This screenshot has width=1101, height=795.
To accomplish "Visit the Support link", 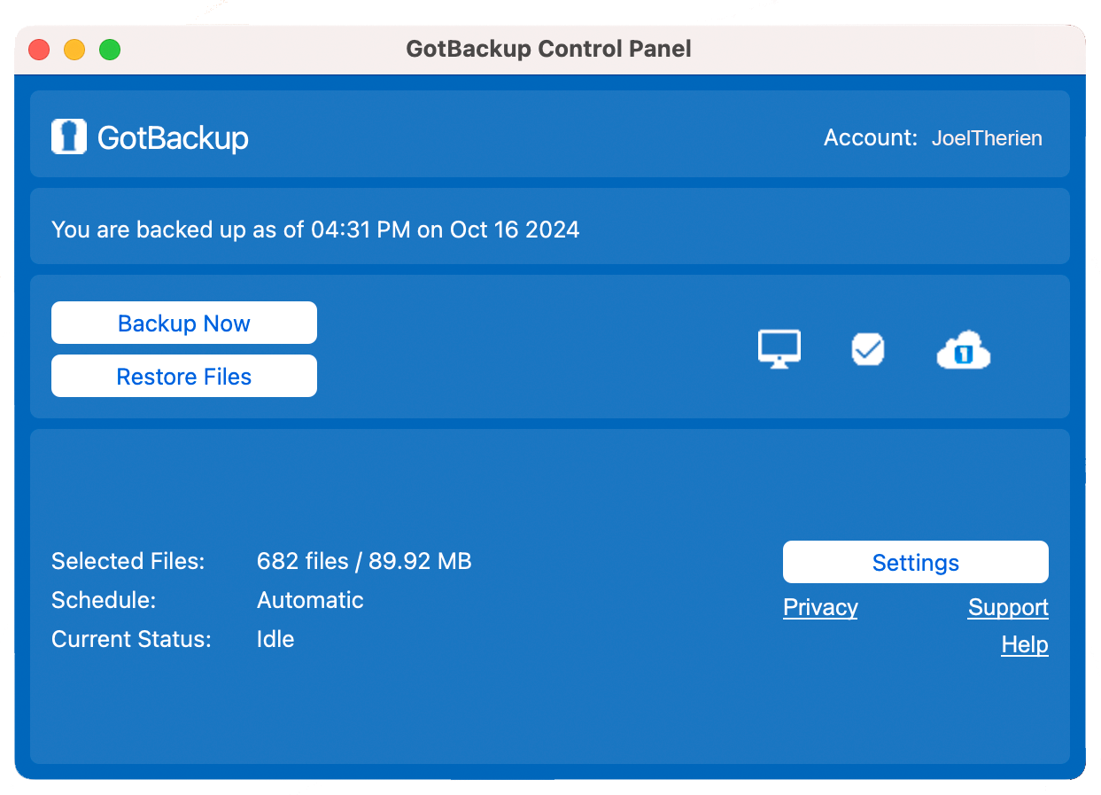I will [x=1008, y=607].
